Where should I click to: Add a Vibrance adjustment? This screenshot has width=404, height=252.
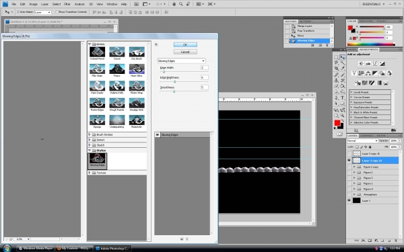click(x=354, y=73)
